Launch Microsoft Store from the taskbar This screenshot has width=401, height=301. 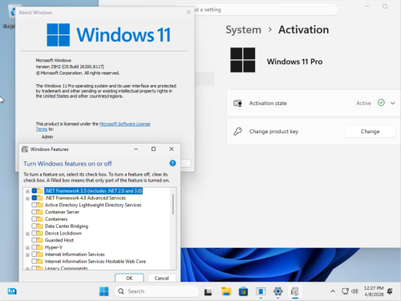point(243,291)
